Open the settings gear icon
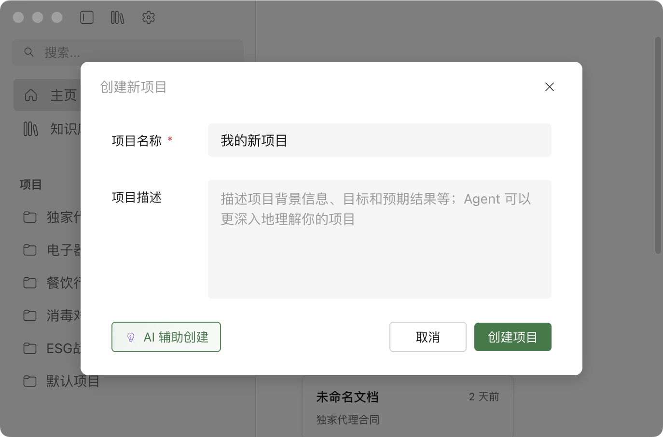Screen dimensions: 663x437 (x=149, y=18)
